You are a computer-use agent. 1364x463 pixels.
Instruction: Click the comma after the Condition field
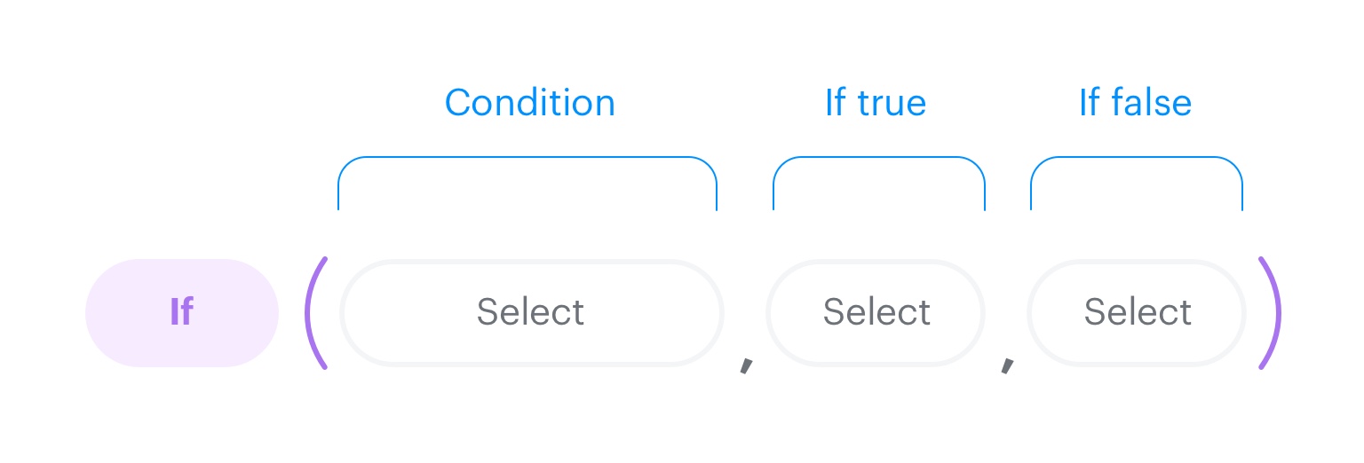746,365
